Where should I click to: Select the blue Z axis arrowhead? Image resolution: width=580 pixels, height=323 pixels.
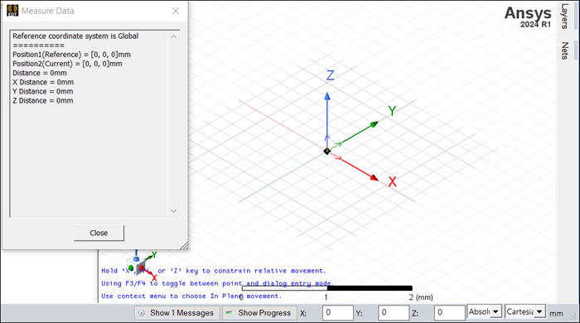tap(327, 96)
